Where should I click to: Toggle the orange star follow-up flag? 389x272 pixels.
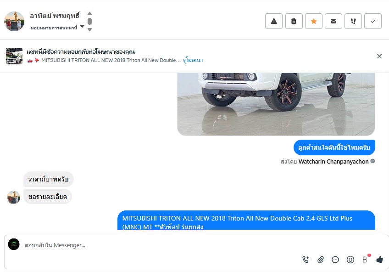tap(314, 21)
